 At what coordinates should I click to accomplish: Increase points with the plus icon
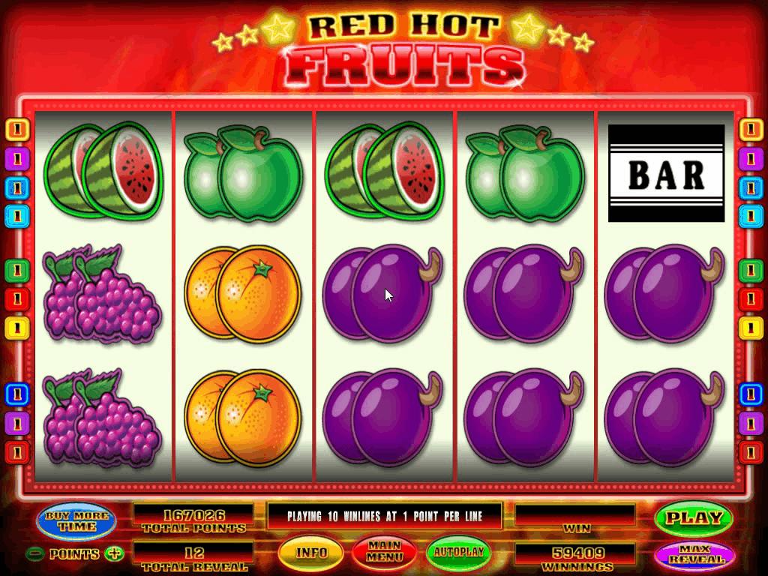[x=115, y=553]
